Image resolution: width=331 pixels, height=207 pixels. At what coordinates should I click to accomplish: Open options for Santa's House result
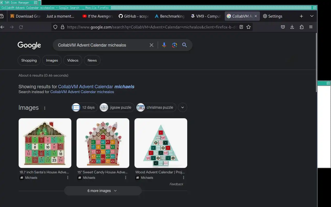pos(68,178)
